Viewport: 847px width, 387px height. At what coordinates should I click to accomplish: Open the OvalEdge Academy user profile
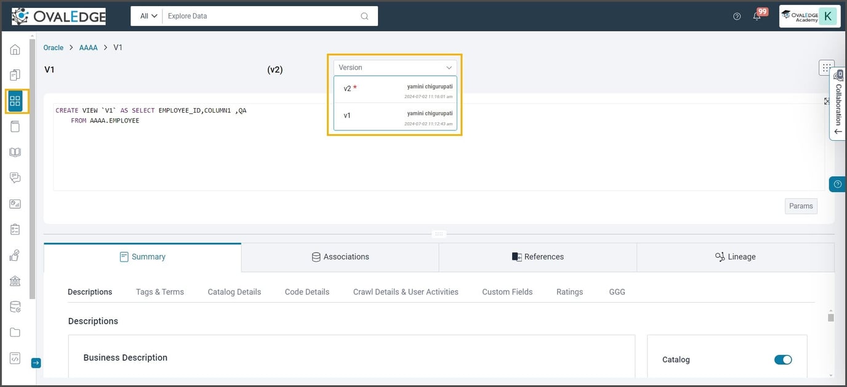click(x=809, y=16)
